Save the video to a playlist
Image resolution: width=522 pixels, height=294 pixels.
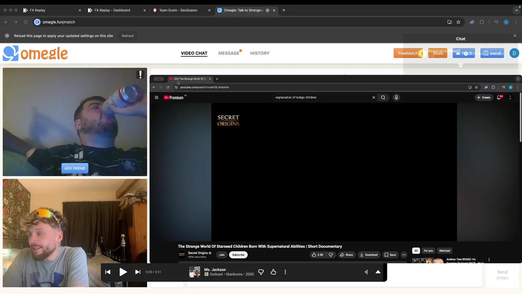coord(390,255)
